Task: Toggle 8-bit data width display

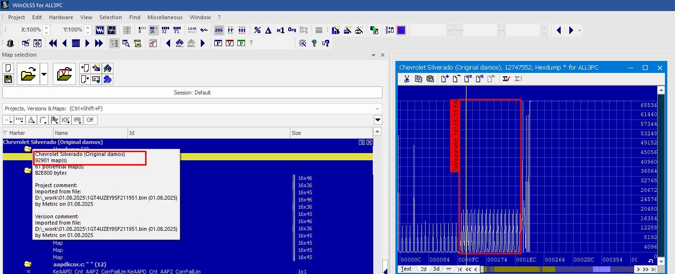Action: coord(142,30)
